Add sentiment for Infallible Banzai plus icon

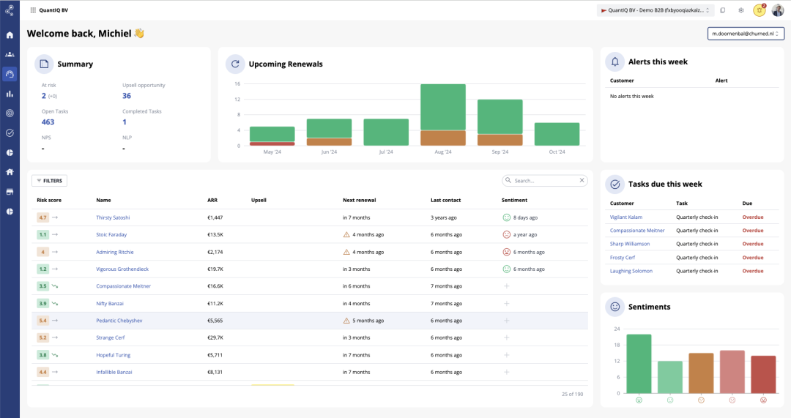point(507,372)
